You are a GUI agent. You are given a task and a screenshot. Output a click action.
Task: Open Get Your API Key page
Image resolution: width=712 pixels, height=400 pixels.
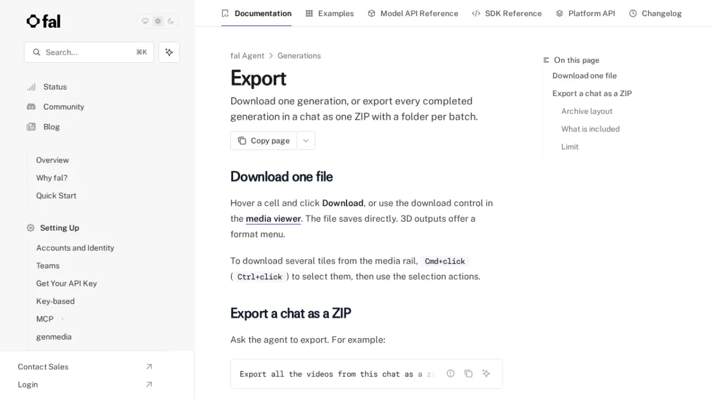coord(66,283)
